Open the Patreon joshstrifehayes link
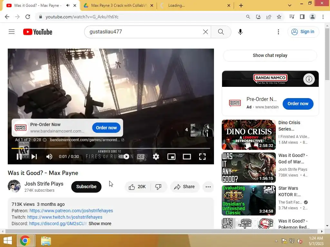This screenshot has width=330, height=247. 71,211
